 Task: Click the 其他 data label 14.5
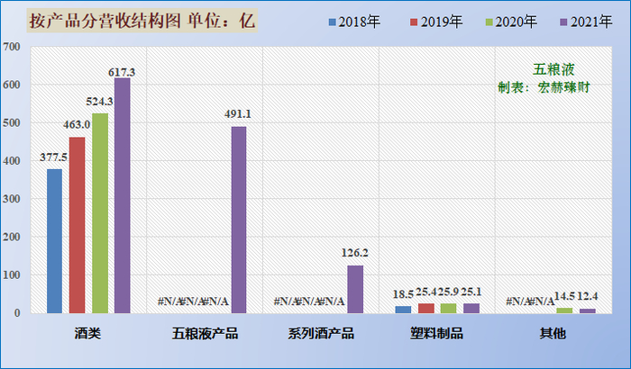564,297
